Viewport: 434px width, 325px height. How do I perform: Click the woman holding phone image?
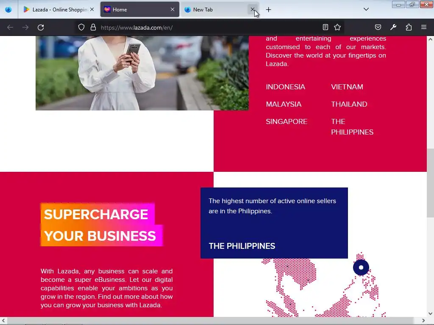(x=142, y=73)
